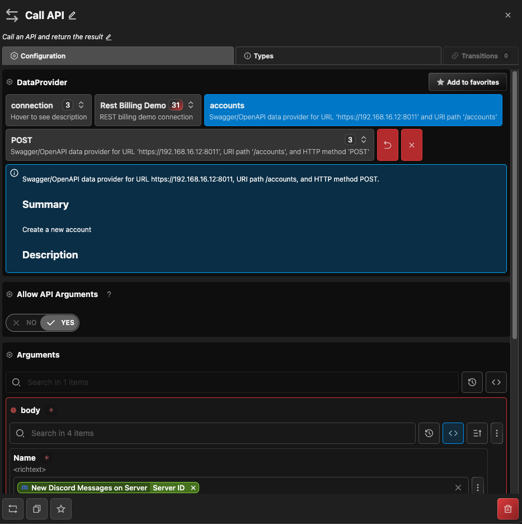This screenshot has width=522, height=524.
Task: Select the accounts data provider tile
Action: [x=353, y=110]
